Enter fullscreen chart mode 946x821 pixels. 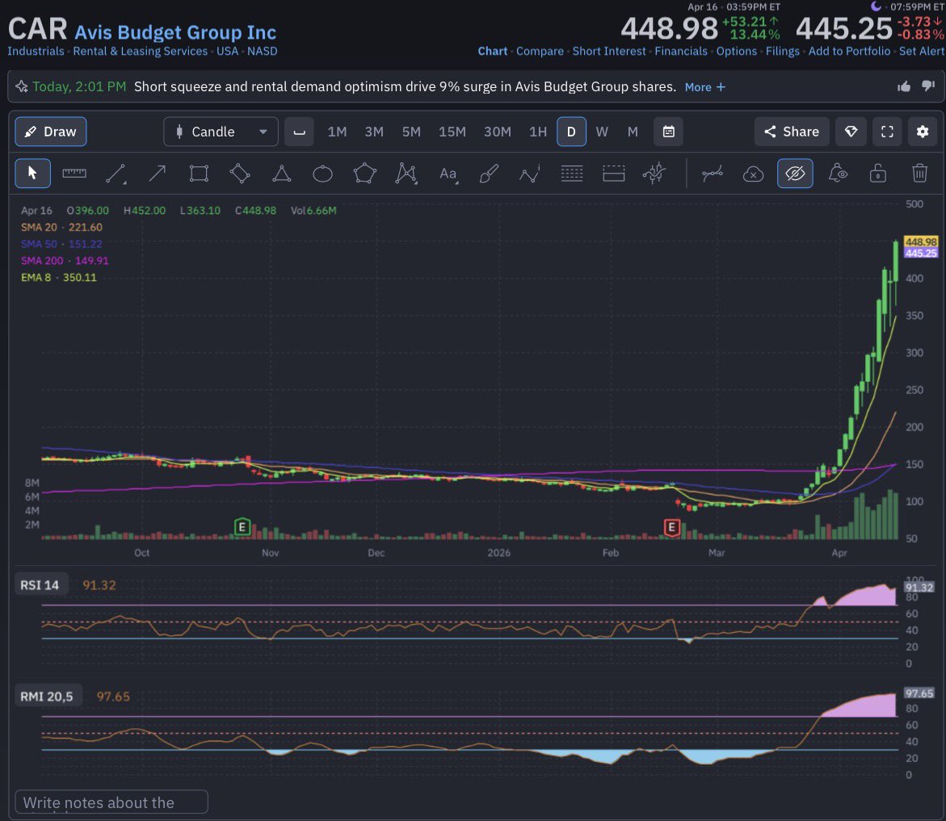(887, 132)
